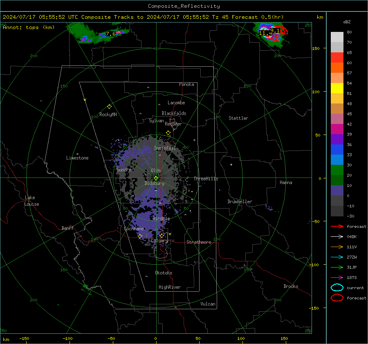The width and height of the screenshot is (368, 344).
Task: Click the Sundre town label
Action: click(x=124, y=169)
